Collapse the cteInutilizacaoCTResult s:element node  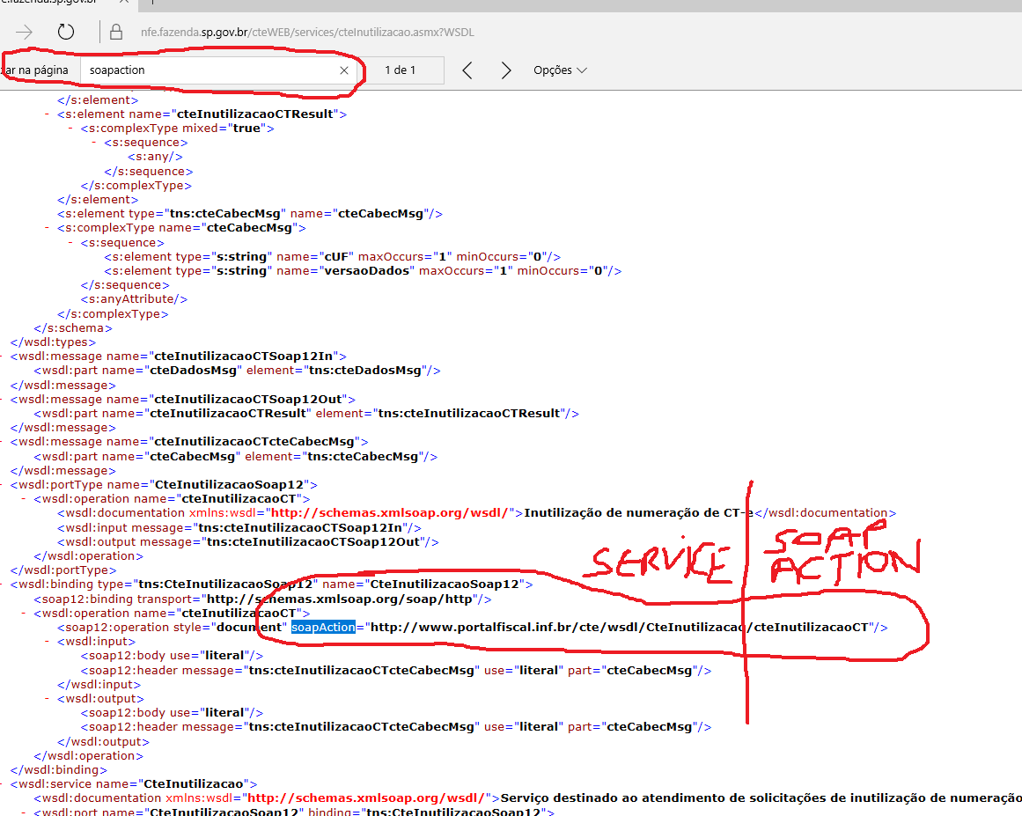click(47, 114)
